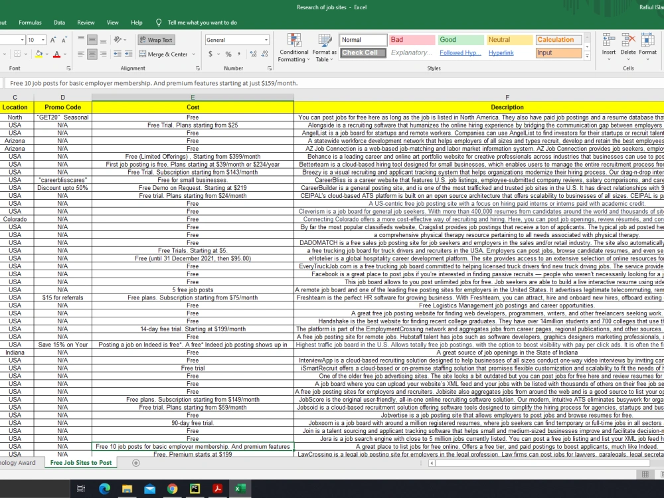
Task: Open the Formulas ribbon tab
Action: (x=30, y=23)
